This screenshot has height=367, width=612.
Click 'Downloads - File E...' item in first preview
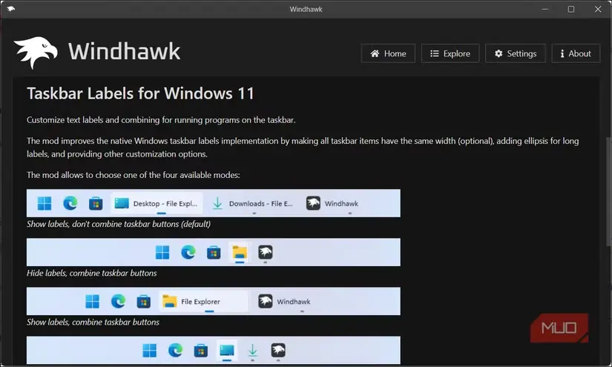(253, 203)
